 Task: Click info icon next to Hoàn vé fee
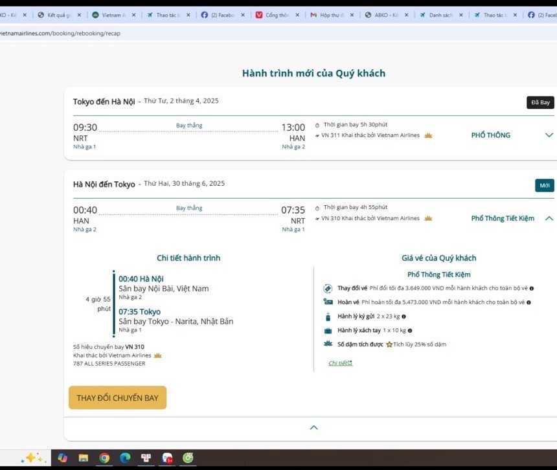point(529,302)
